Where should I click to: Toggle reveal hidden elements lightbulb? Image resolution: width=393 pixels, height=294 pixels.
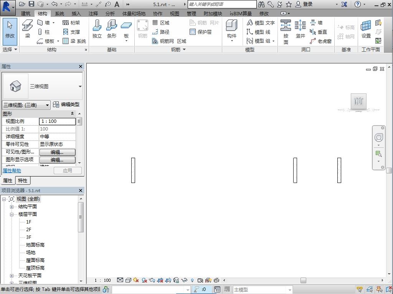(x=192, y=280)
